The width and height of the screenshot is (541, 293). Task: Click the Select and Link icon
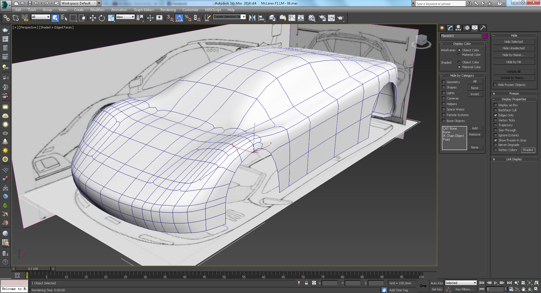[6, 18]
